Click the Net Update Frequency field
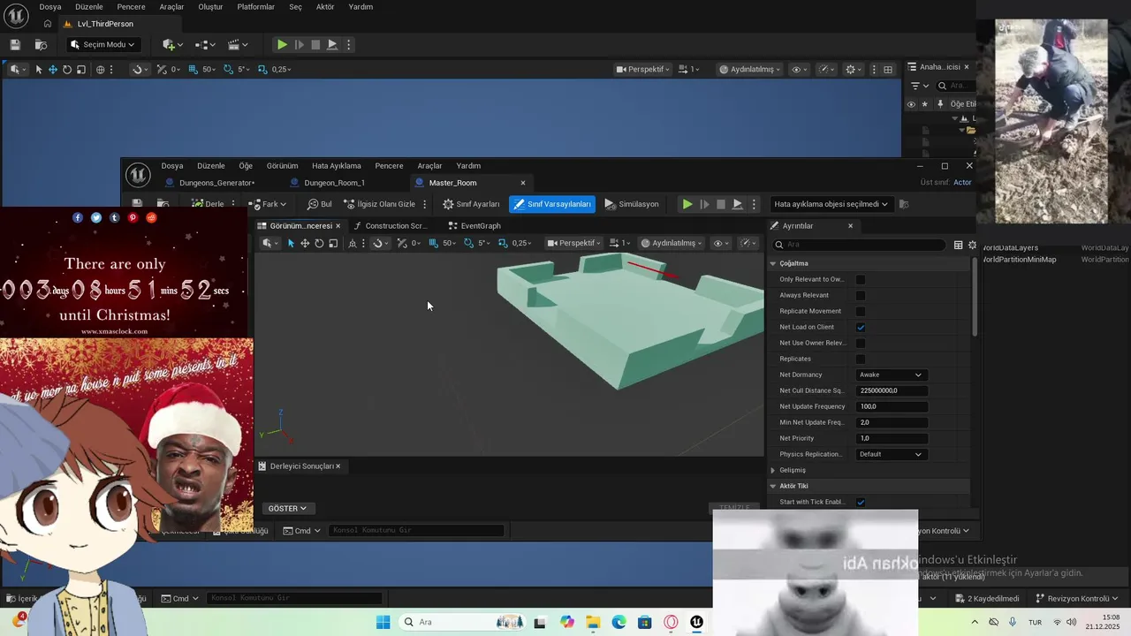Screen dimensions: 1131x636 click(892, 406)
